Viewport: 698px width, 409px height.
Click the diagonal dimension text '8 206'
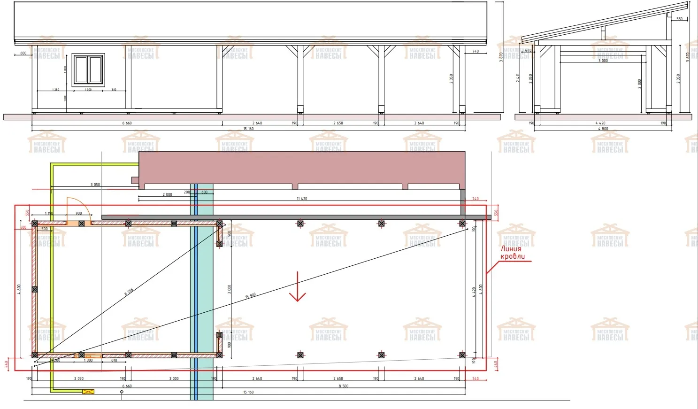click(x=129, y=292)
